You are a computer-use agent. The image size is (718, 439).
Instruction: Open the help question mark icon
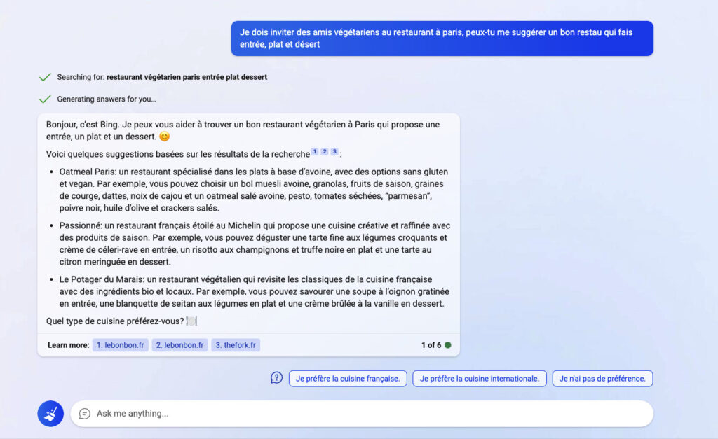[x=276, y=378]
